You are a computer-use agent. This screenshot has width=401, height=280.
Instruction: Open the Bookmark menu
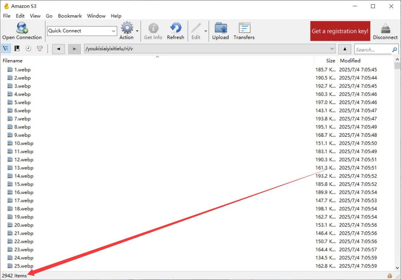tap(70, 16)
